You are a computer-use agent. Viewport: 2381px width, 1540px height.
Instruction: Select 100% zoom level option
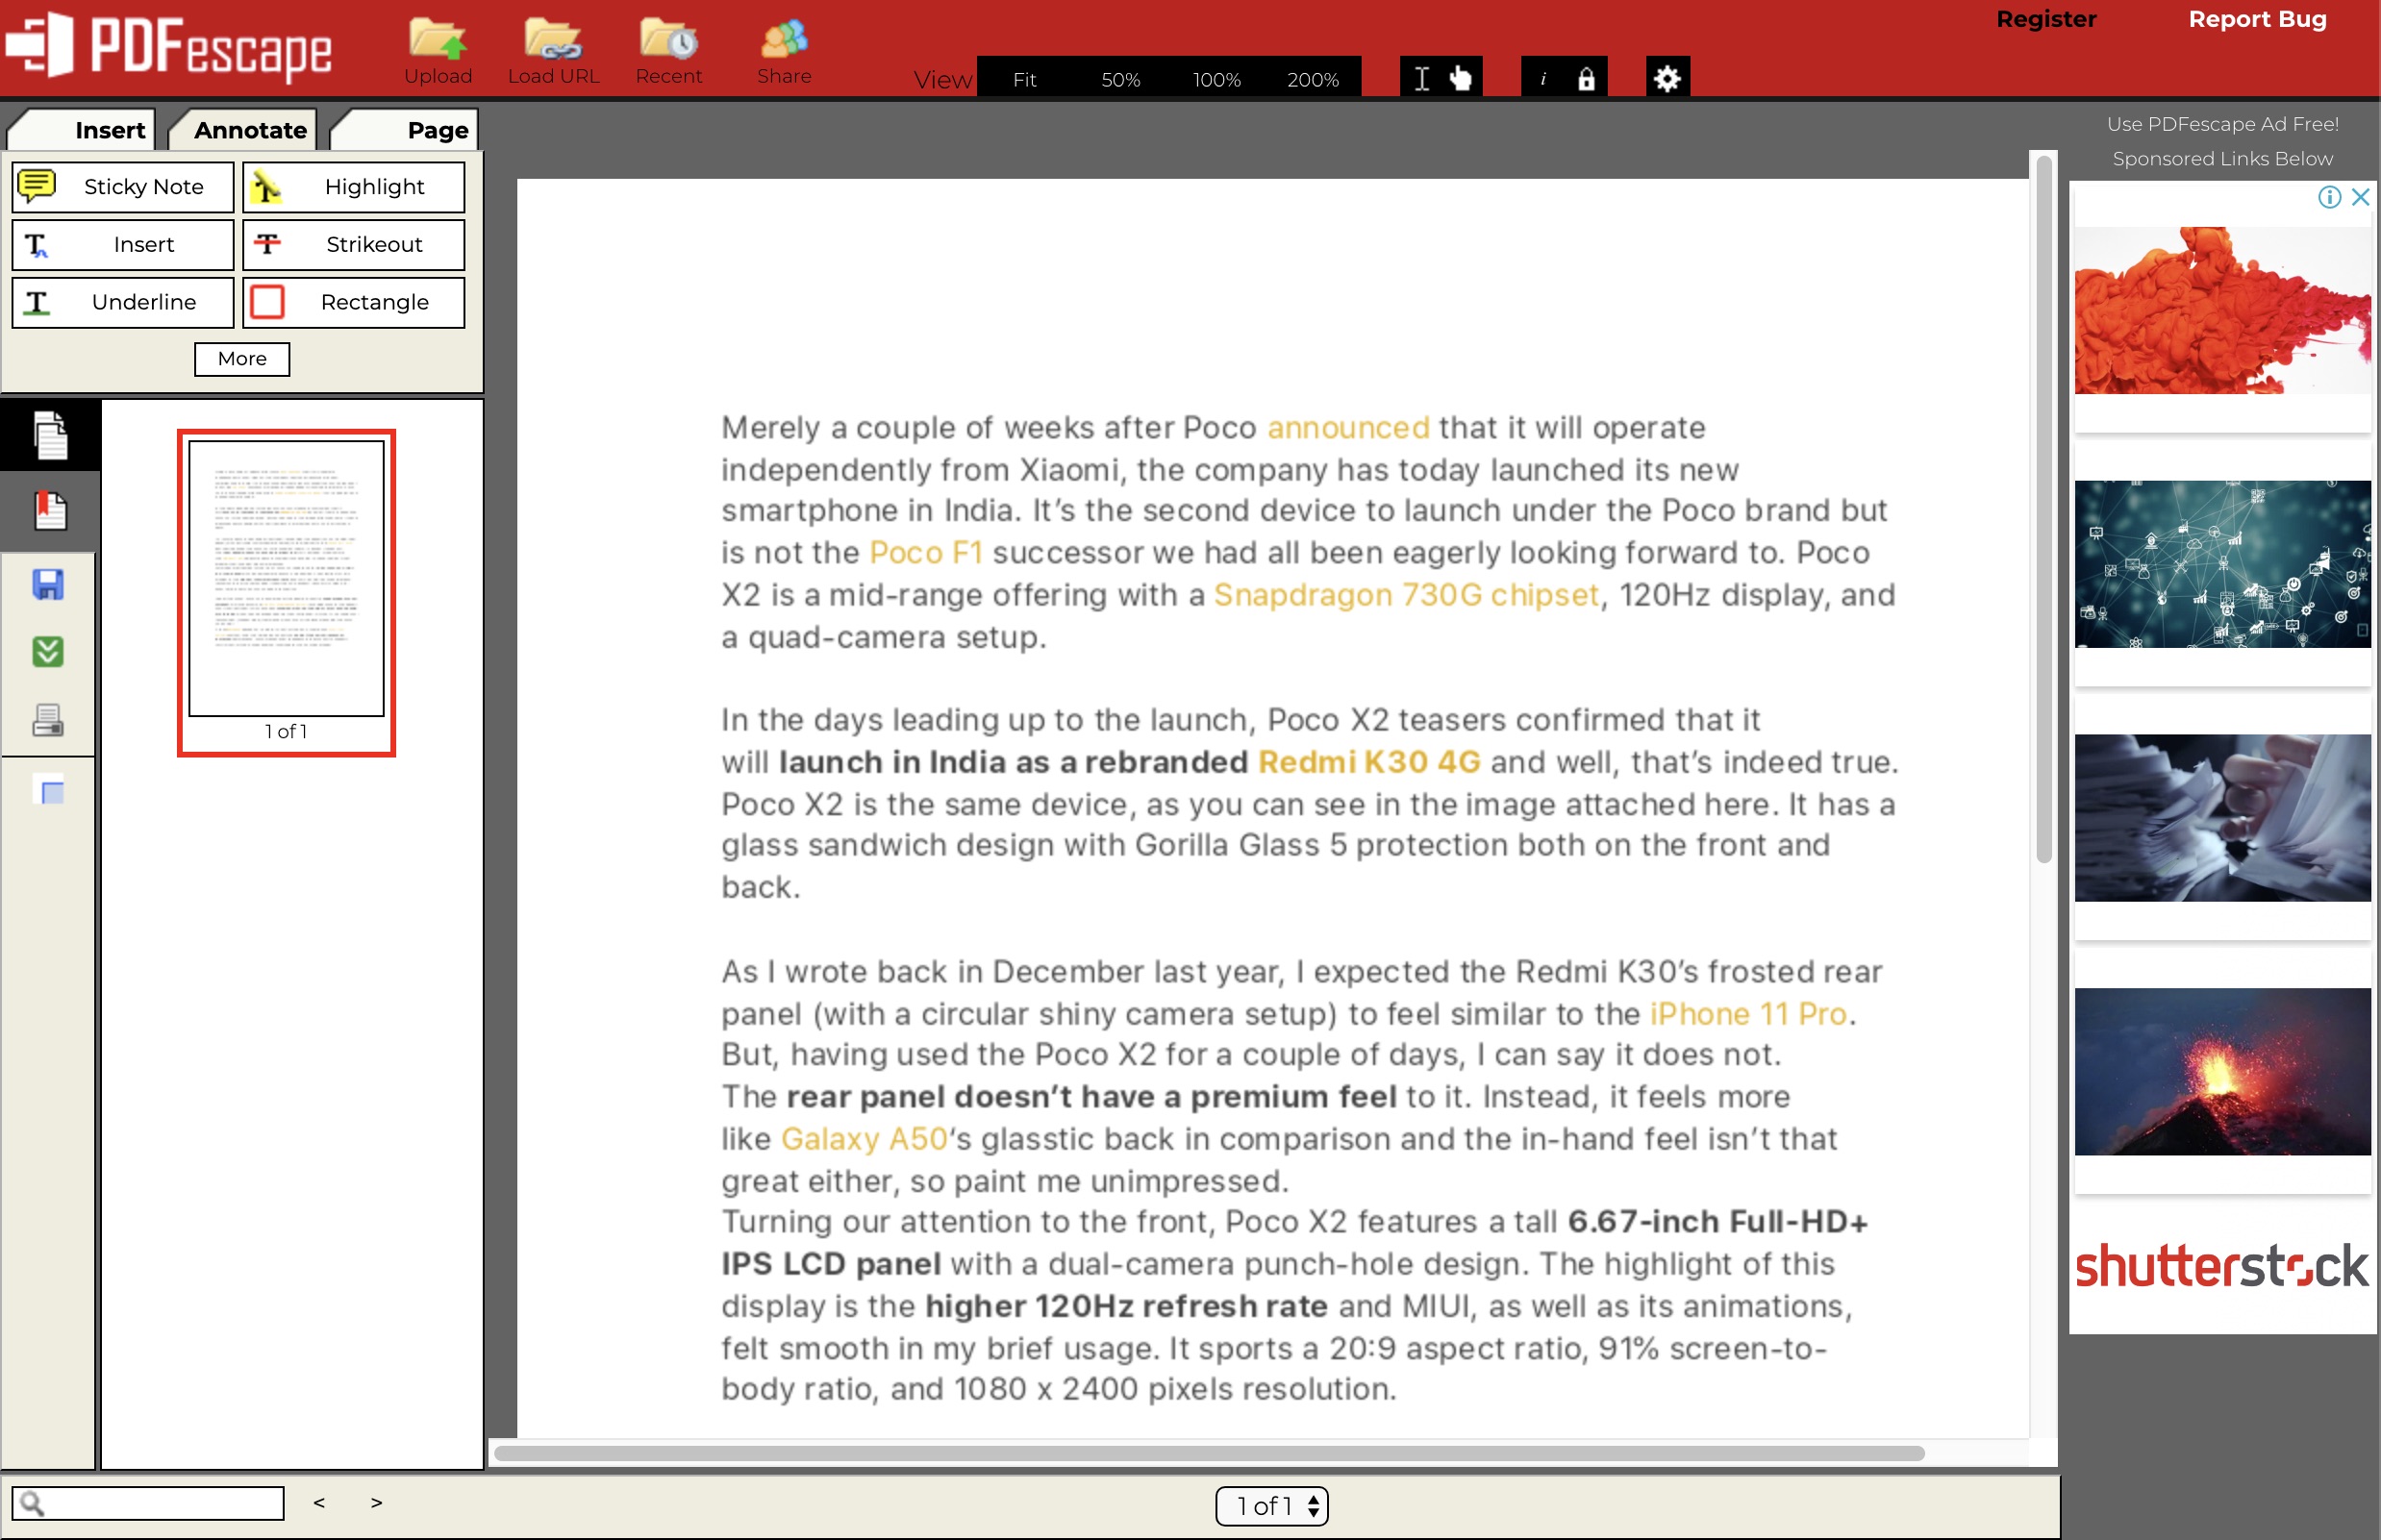(1216, 78)
